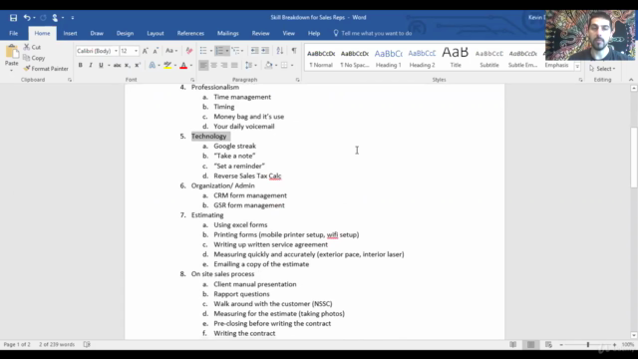
Task: Click the word count in the status bar
Action: point(57,344)
